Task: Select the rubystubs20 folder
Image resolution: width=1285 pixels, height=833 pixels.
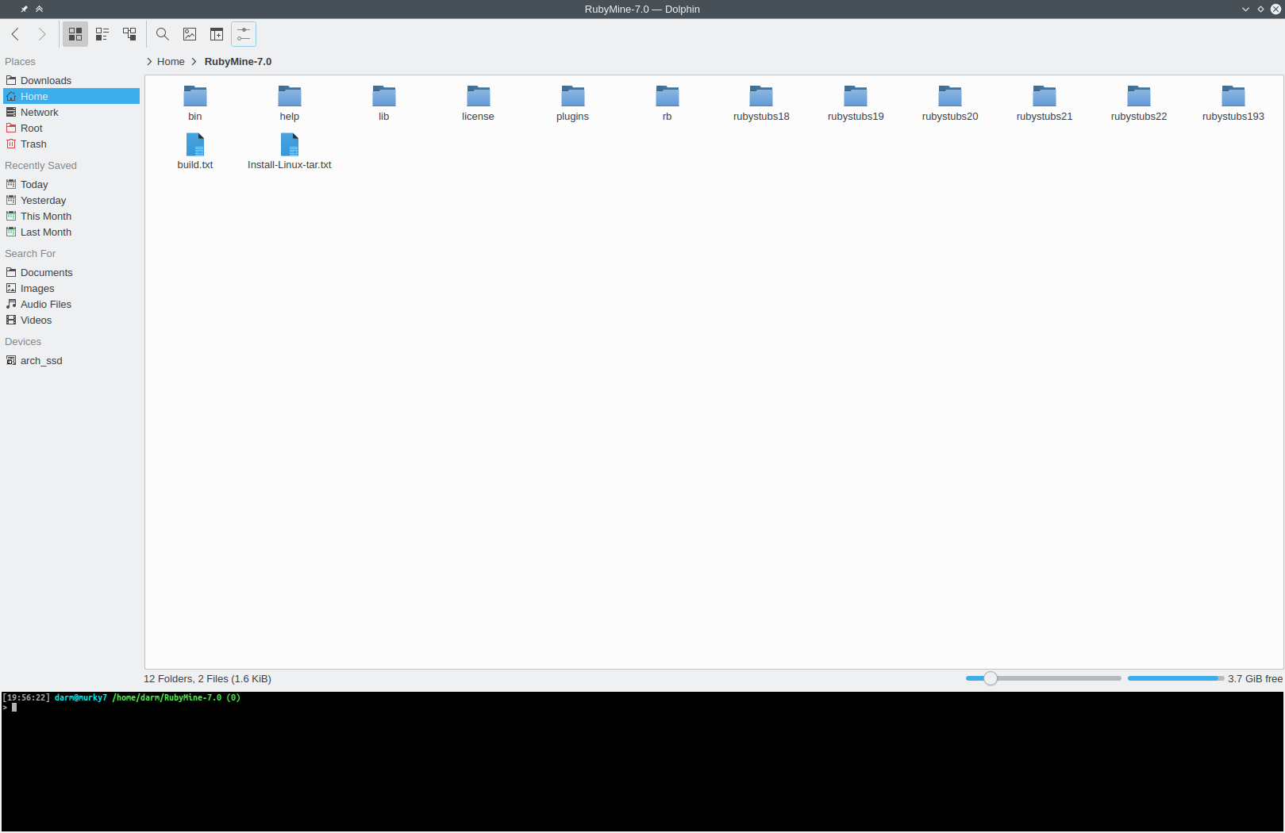Action: (x=950, y=103)
